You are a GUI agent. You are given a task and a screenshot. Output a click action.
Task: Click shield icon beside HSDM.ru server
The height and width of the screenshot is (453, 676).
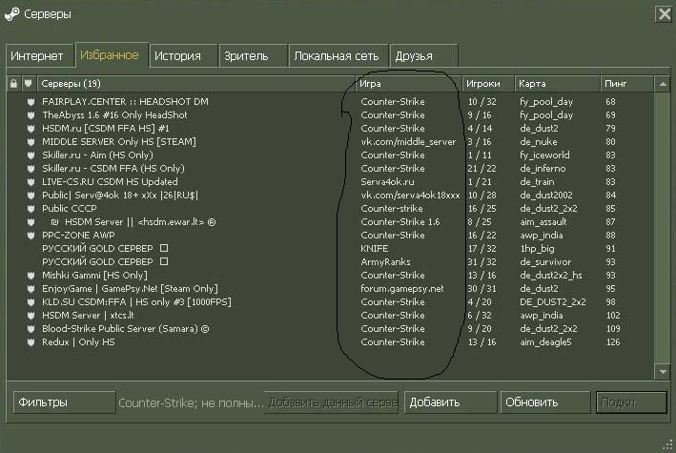(31, 129)
